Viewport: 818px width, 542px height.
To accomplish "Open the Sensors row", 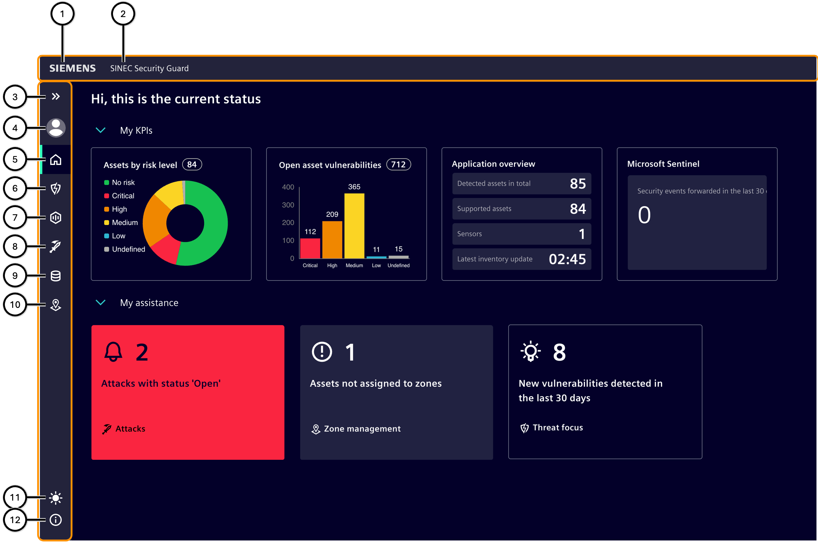I will click(522, 234).
